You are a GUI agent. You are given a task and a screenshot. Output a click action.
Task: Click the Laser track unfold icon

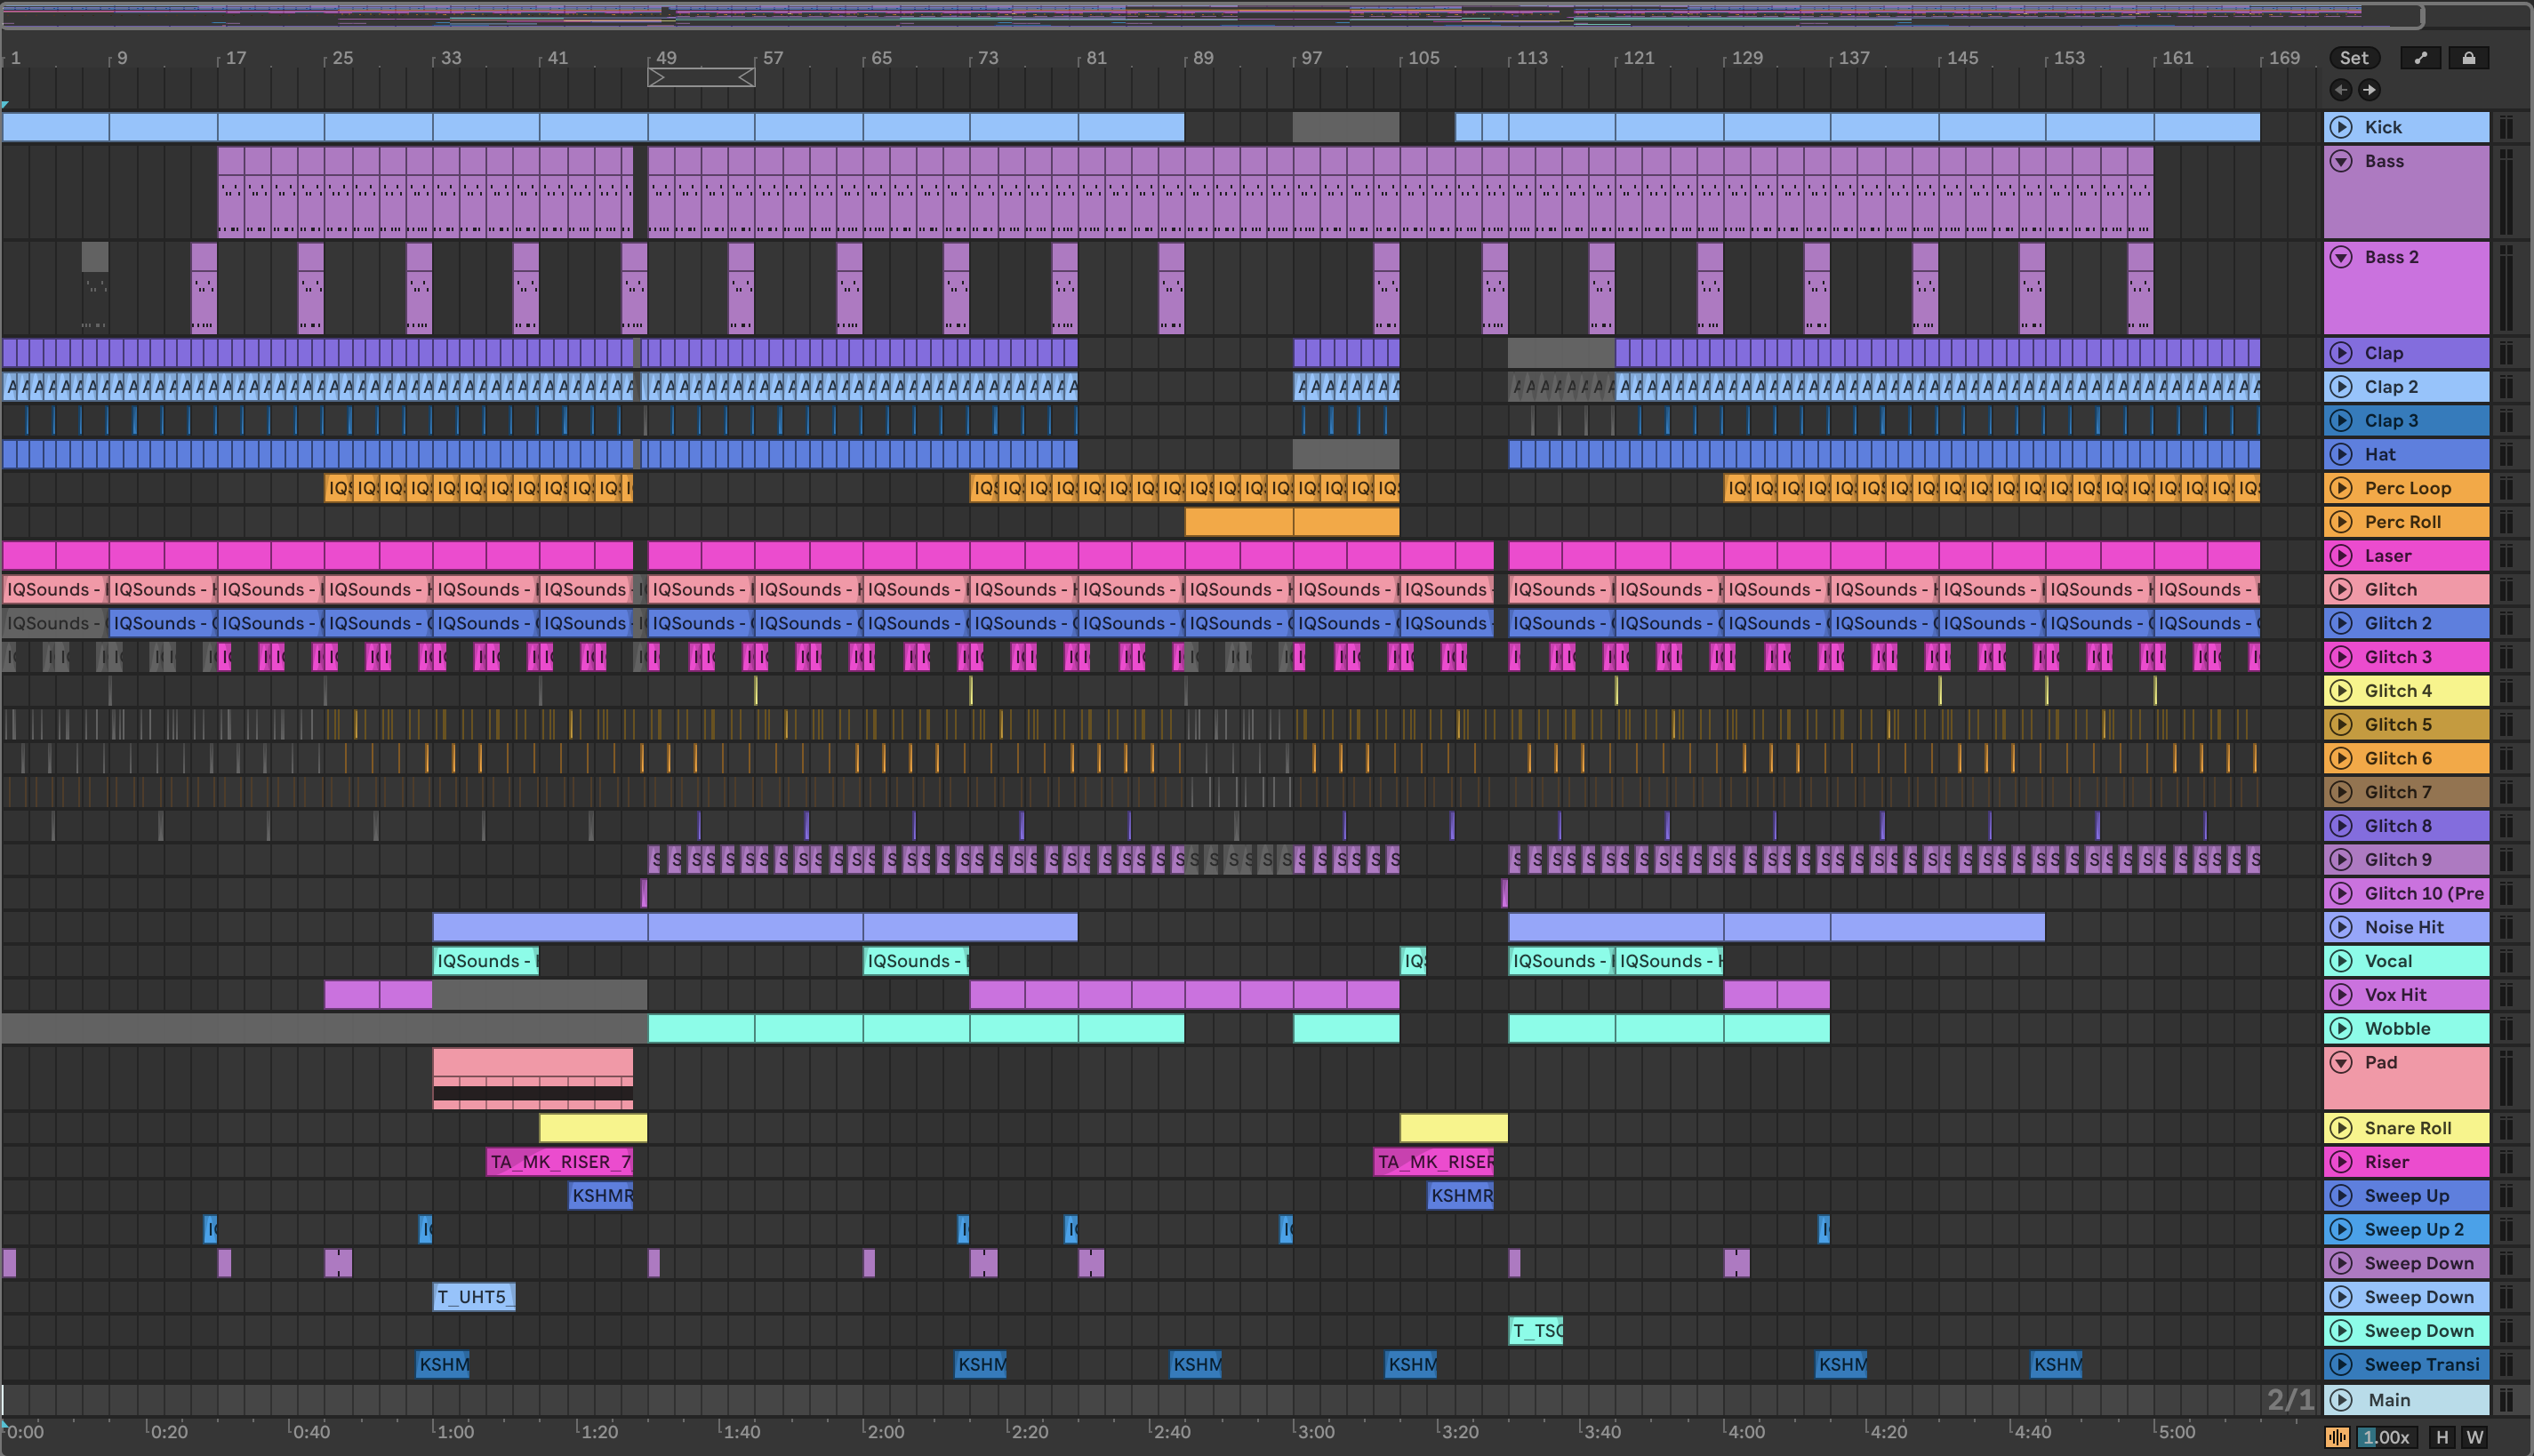pos(2341,556)
